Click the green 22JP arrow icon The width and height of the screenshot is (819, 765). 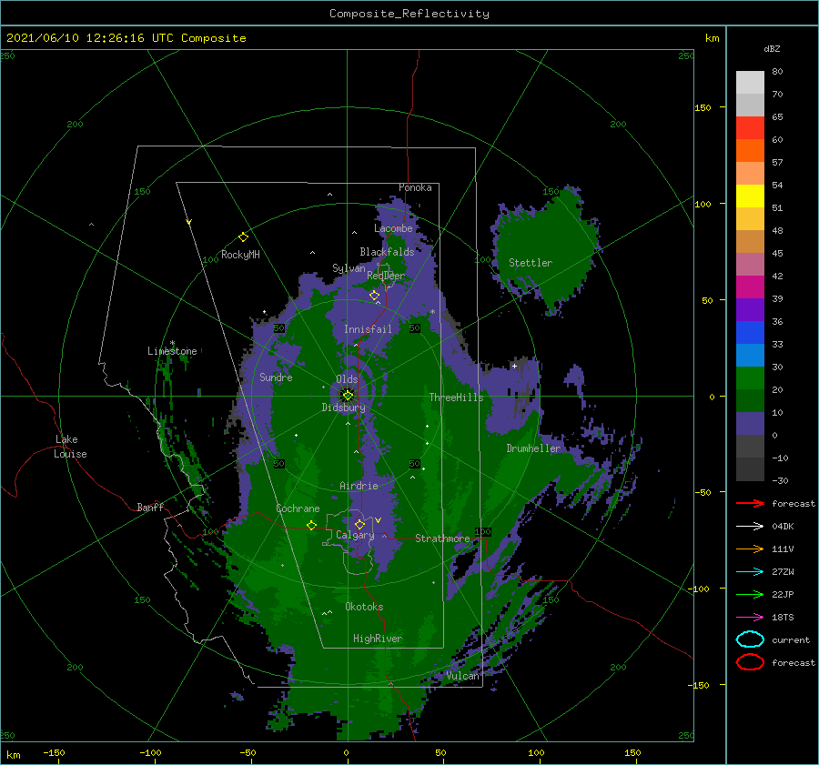click(750, 594)
